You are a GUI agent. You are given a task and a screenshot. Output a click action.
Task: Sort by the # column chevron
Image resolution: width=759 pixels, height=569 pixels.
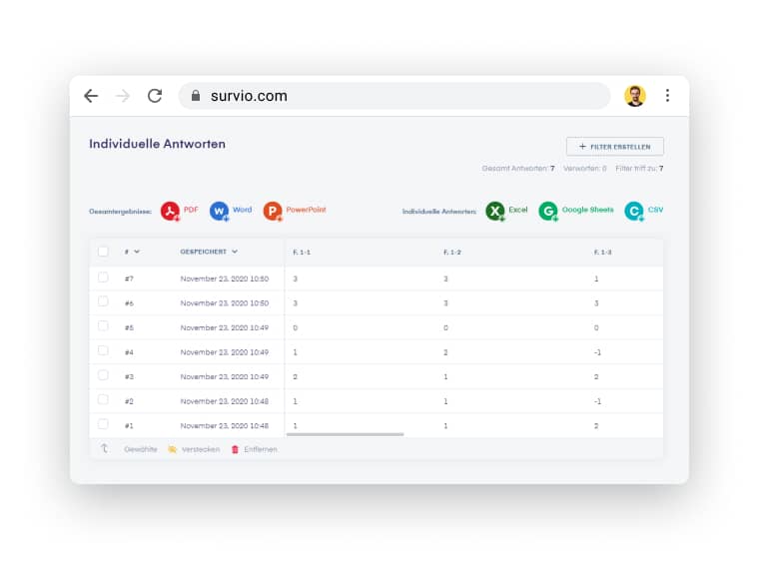pyautogui.click(x=137, y=252)
